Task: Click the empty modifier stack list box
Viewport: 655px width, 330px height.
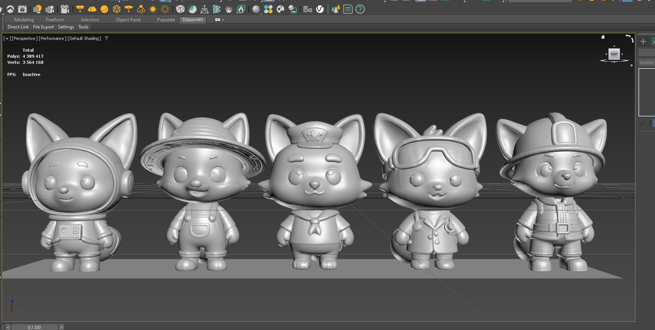Action: [x=647, y=92]
